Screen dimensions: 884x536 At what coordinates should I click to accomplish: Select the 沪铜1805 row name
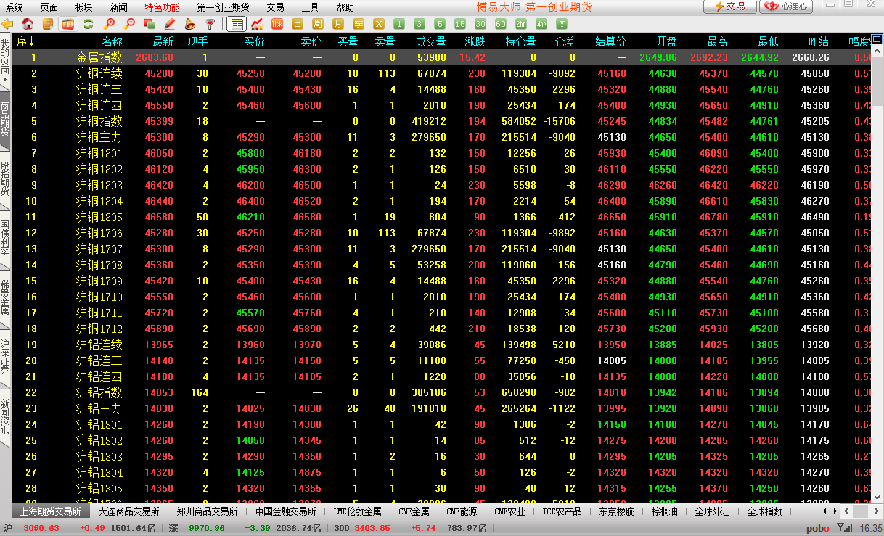click(x=99, y=217)
